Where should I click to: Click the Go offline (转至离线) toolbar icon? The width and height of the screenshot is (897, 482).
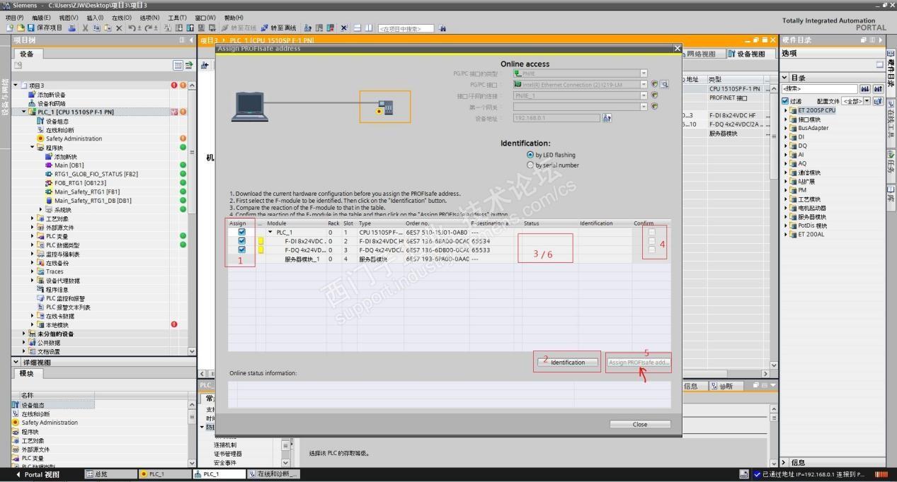(264, 28)
